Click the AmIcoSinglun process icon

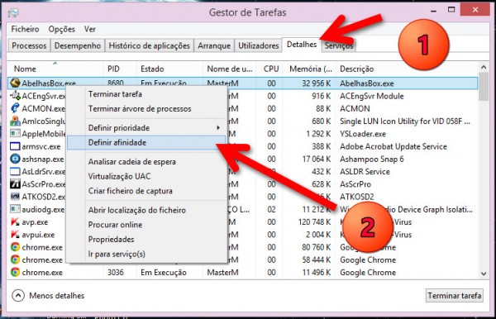click(x=15, y=121)
